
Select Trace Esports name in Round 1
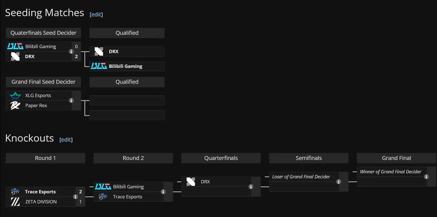(40, 192)
